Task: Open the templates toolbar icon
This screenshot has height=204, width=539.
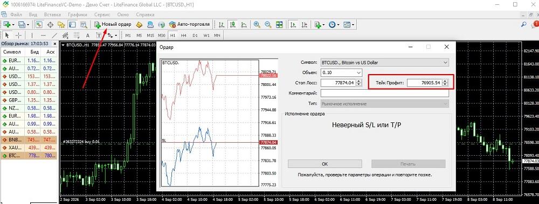Action: (x=347, y=25)
